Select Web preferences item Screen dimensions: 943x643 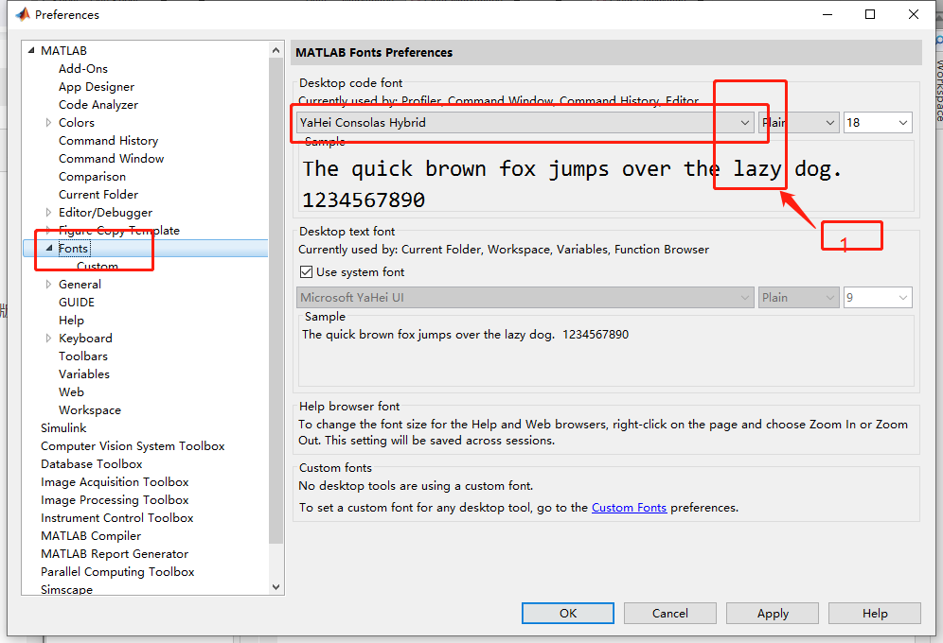[71, 392]
